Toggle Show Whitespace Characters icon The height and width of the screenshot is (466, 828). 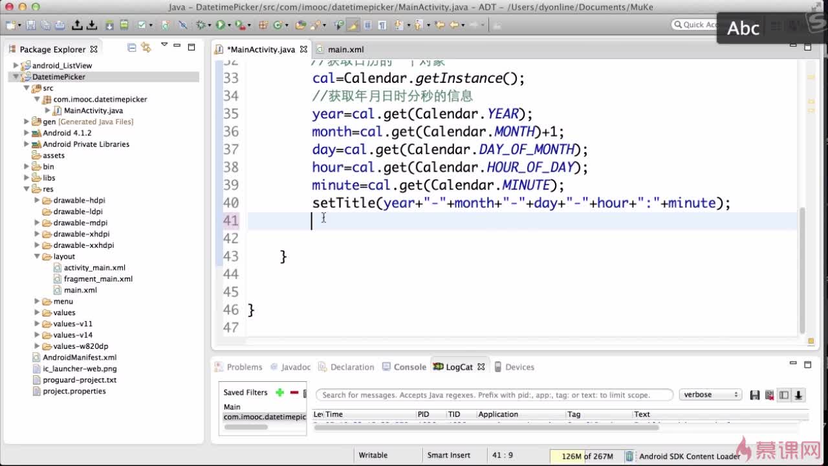click(x=382, y=25)
